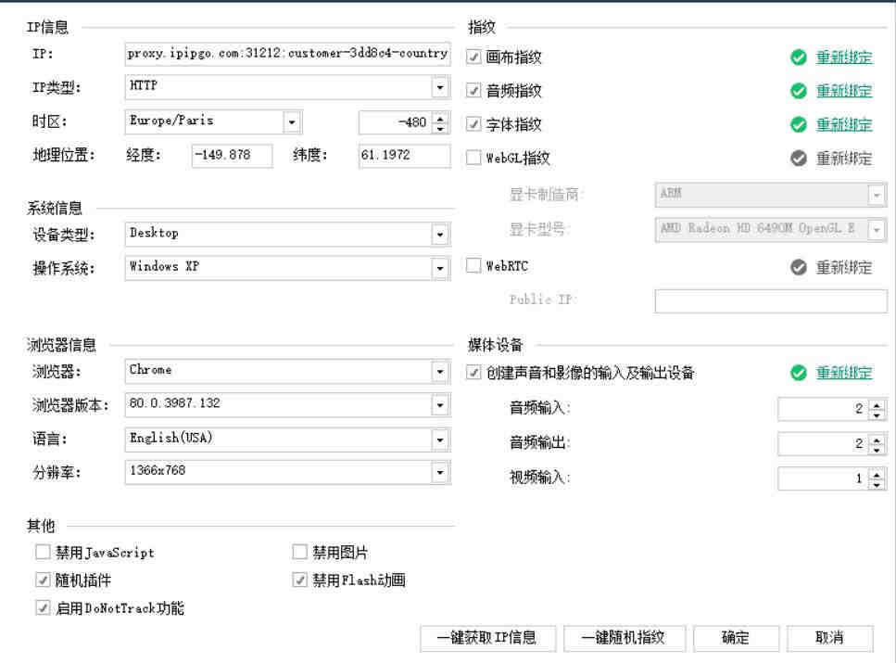The image size is (896, 663).
Task: Click 重新绑定 link for 画布指纹
Action: [844, 57]
